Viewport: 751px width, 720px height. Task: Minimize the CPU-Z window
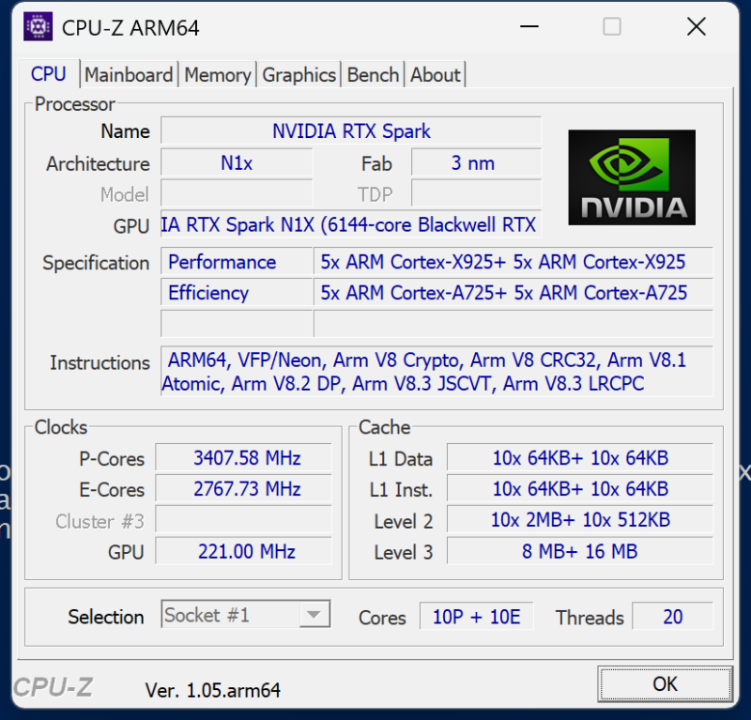coord(529,27)
